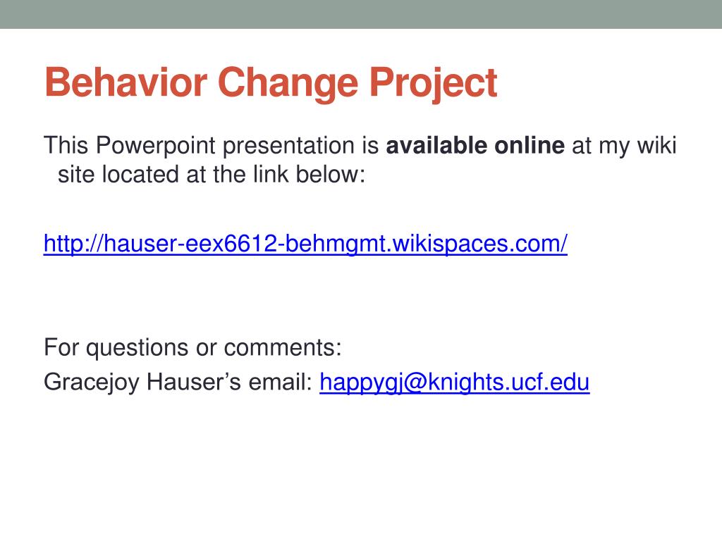Click 'knights.ucf.edu' domain in the email link

(x=509, y=383)
